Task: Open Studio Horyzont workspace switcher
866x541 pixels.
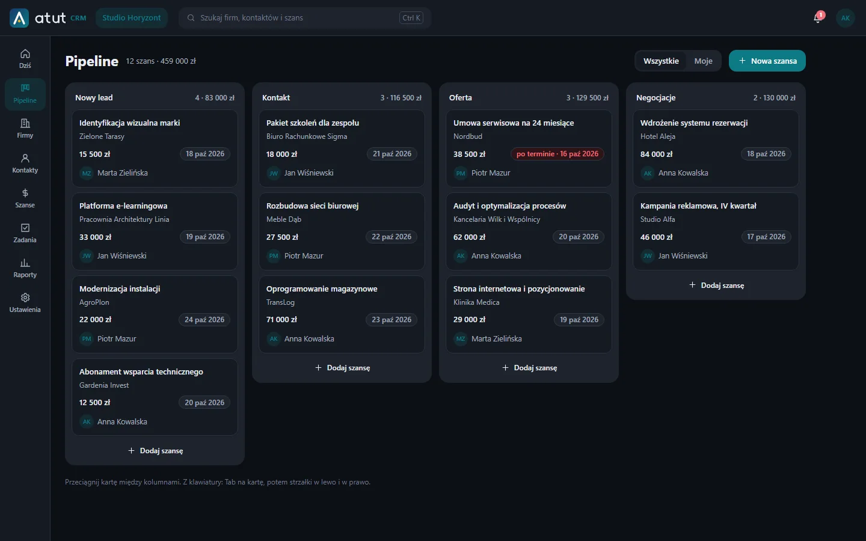Action: coord(131,18)
